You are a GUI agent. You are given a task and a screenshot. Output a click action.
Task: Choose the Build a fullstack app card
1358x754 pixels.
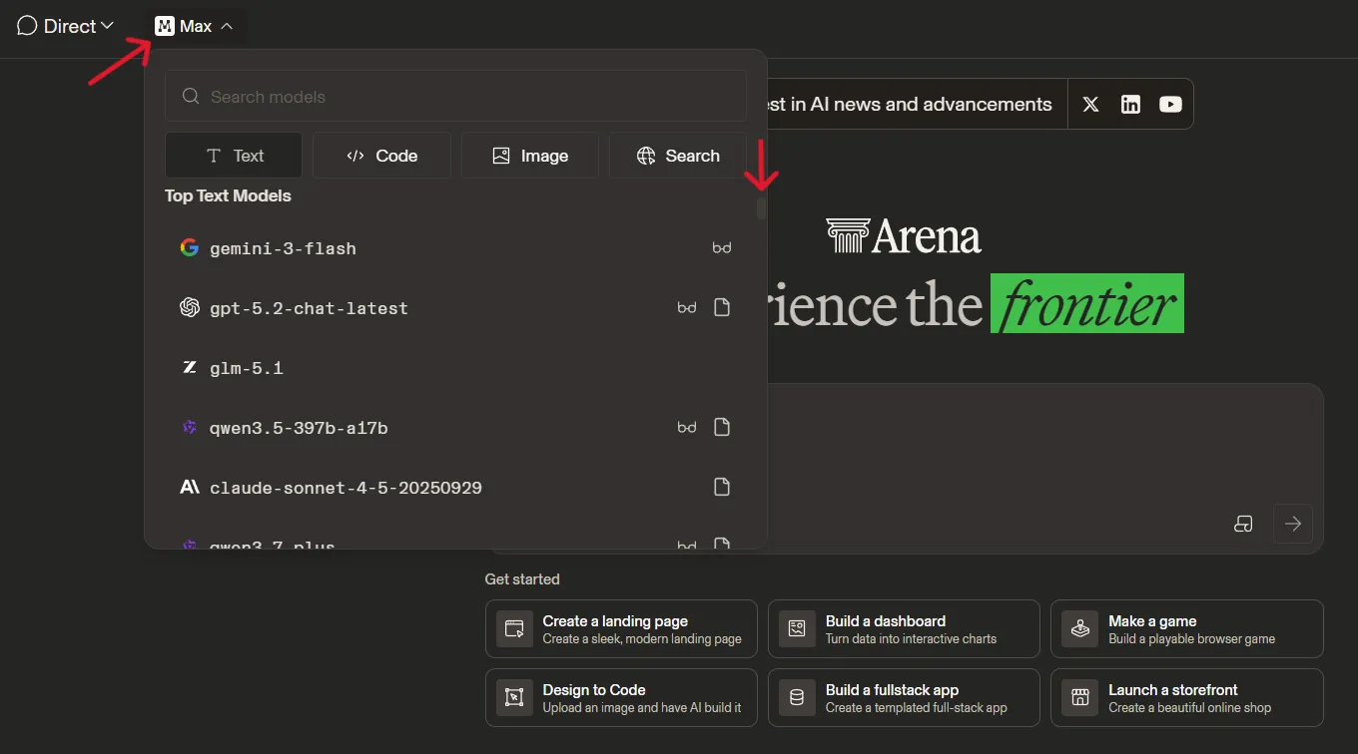point(904,698)
